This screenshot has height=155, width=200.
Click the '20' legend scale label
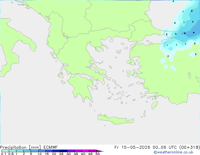click(x=54, y=154)
